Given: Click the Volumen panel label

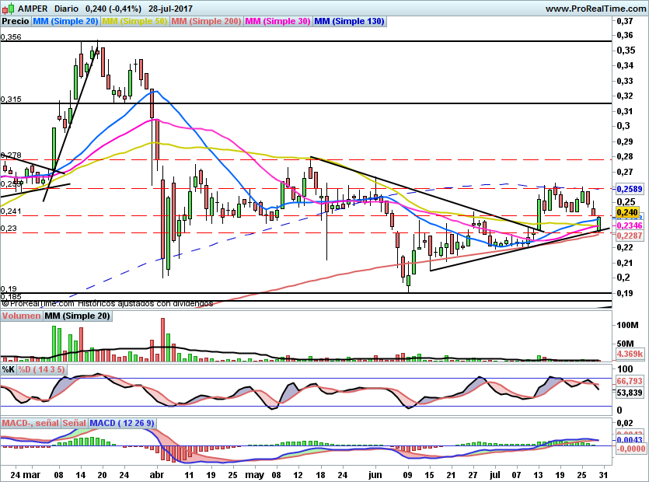Looking at the screenshot, I should click(22, 316).
